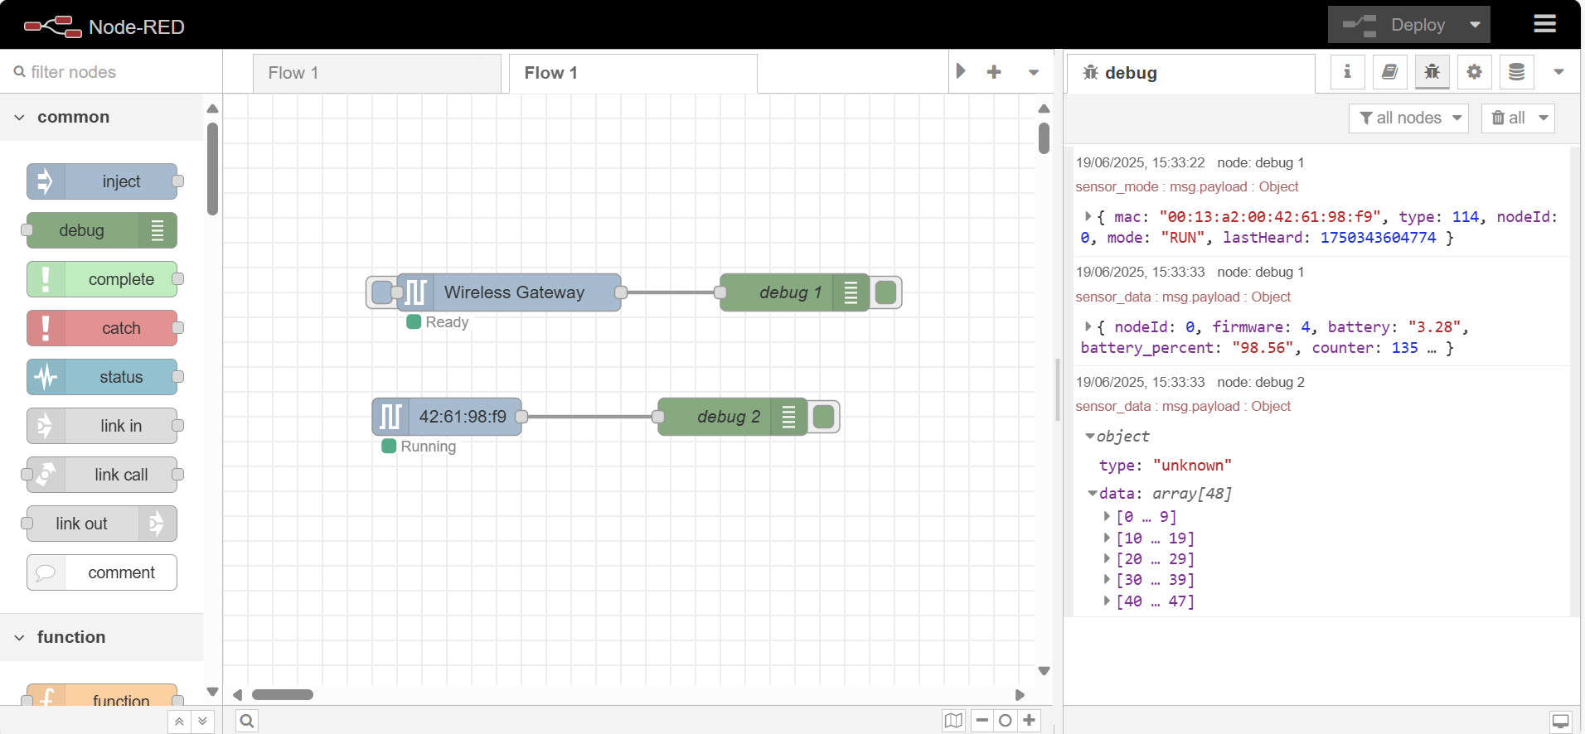1585x734 pixels.
Task: Focus the filter nodes search field
Action: coord(111,72)
